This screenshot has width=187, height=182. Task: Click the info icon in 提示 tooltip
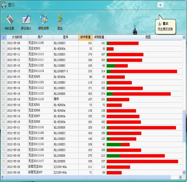159,24
